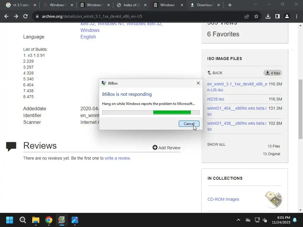Cancel the 86Box not responding dialog
This screenshot has height=227, width=303.
click(x=189, y=124)
